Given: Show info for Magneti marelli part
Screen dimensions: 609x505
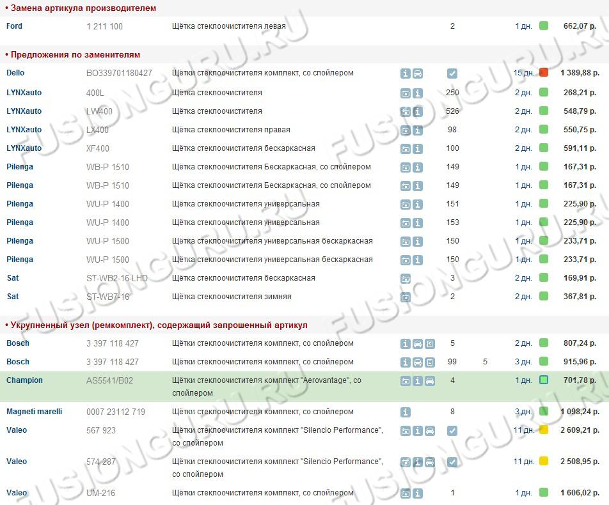Looking at the screenshot, I should click(x=405, y=412).
